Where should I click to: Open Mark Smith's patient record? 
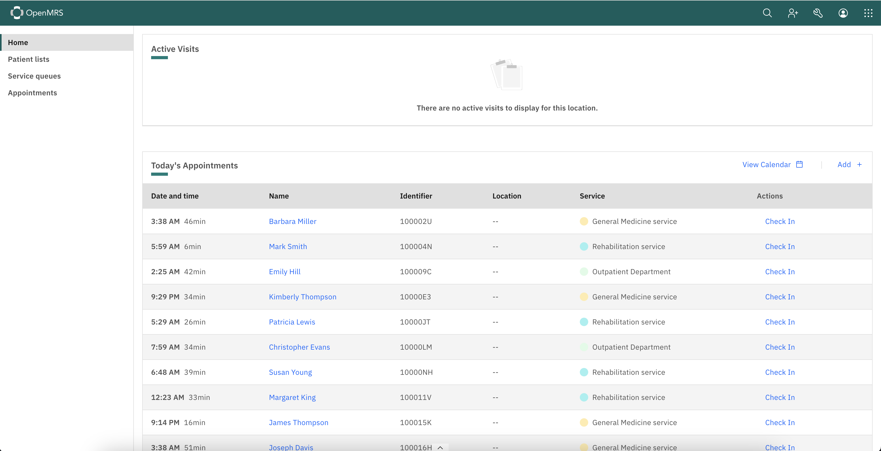(288, 246)
